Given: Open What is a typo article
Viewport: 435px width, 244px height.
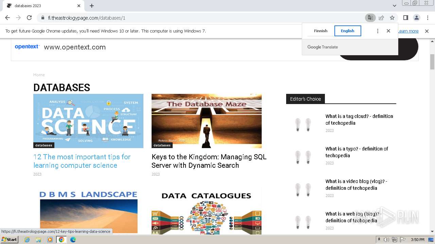Looking at the screenshot, I should [357, 152].
